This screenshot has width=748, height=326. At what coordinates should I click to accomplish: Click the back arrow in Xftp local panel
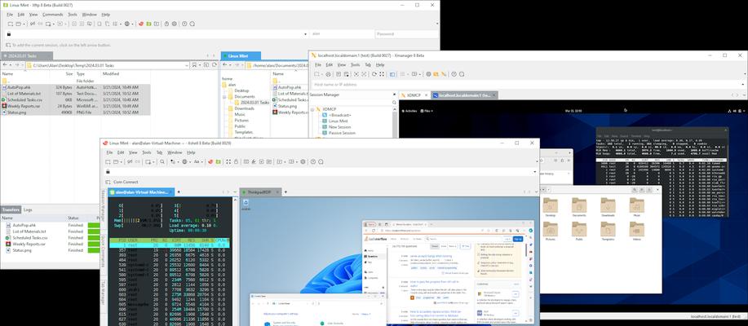point(5,65)
